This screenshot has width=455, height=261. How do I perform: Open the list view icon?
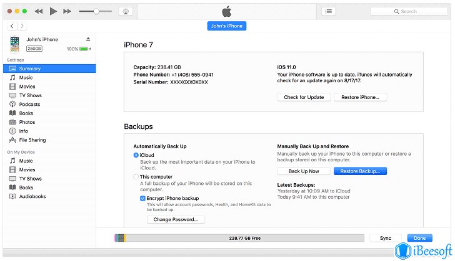[x=329, y=11]
